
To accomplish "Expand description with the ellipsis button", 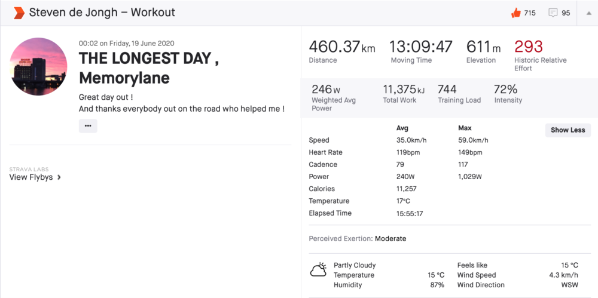I will pyautogui.click(x=88, y=125).
